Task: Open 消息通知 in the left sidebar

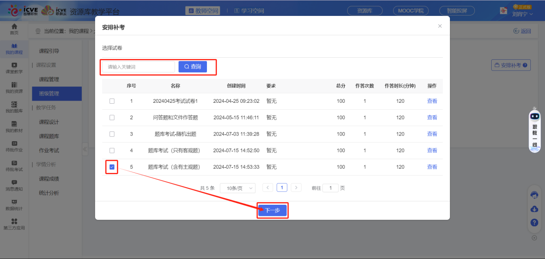Action: [14, 185]
